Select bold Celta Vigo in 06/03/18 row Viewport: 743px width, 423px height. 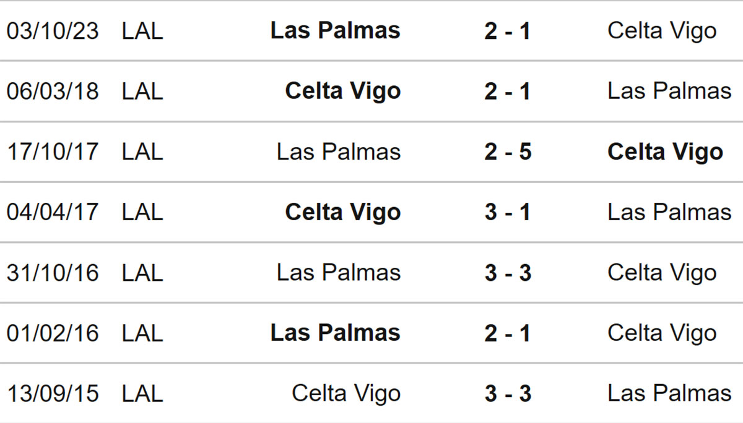pos(343,92)
